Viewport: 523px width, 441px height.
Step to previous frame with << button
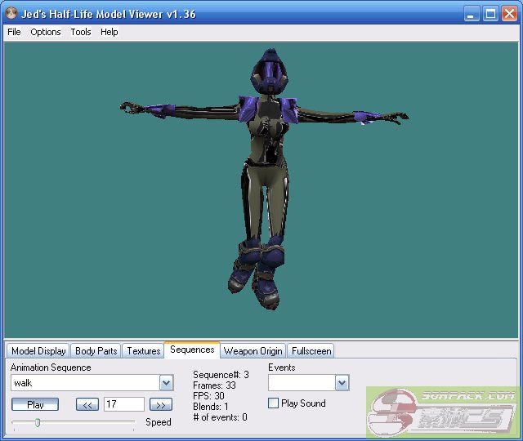point(87,404)
